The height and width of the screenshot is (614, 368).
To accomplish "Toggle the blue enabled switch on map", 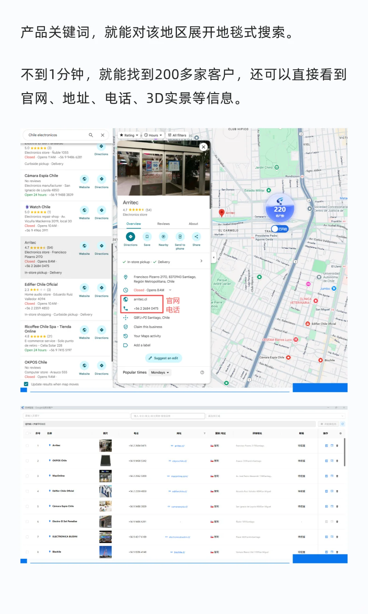I will click(x=280, y=229).
